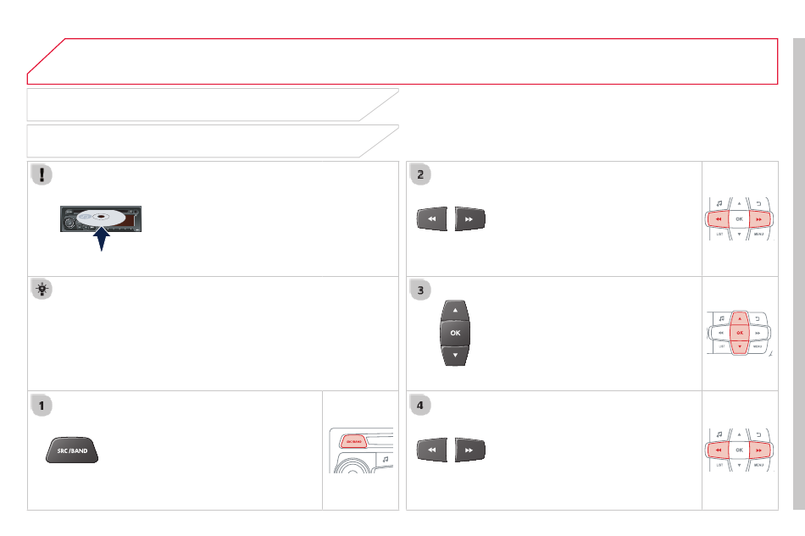This screenshot has height=536, width=805.
Task: Click the rewind button in step 2
Action: coord(432,219)
